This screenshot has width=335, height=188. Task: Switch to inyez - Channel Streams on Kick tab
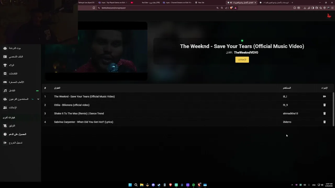point(177,3)
